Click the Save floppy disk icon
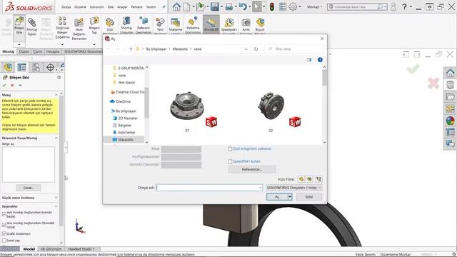Image resolution: width=457 pixels, height=257 pixels. click(x=215, y=6)
